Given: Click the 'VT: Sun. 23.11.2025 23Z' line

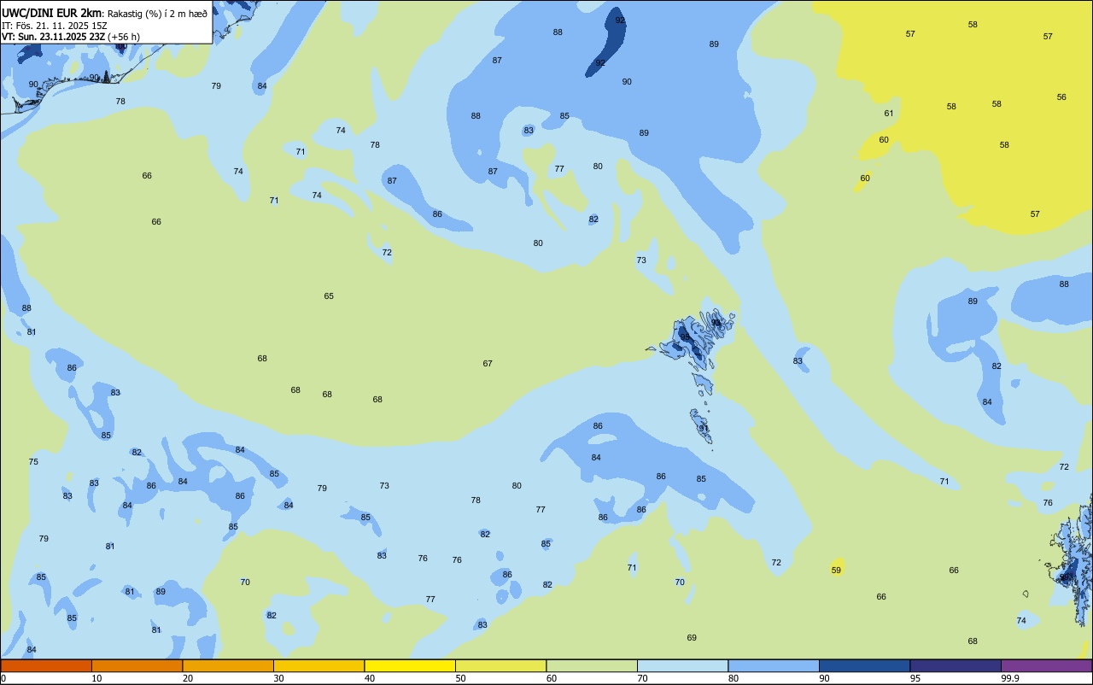Looking at the screenshot, I should coord(53,37).
